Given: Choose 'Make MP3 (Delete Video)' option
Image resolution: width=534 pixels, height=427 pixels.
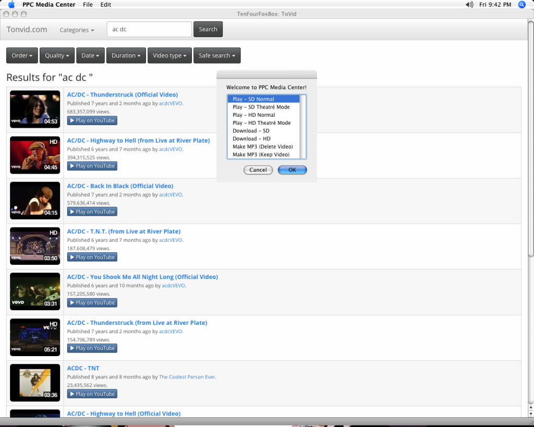Looking at the screenshot, I should click(263, 147).
